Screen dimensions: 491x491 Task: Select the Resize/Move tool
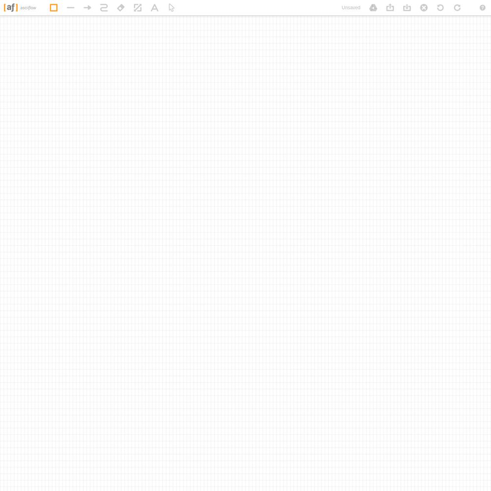138,7
